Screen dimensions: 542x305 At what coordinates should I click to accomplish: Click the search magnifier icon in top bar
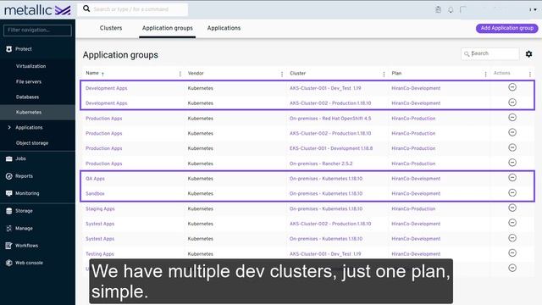tap(86, 8)
